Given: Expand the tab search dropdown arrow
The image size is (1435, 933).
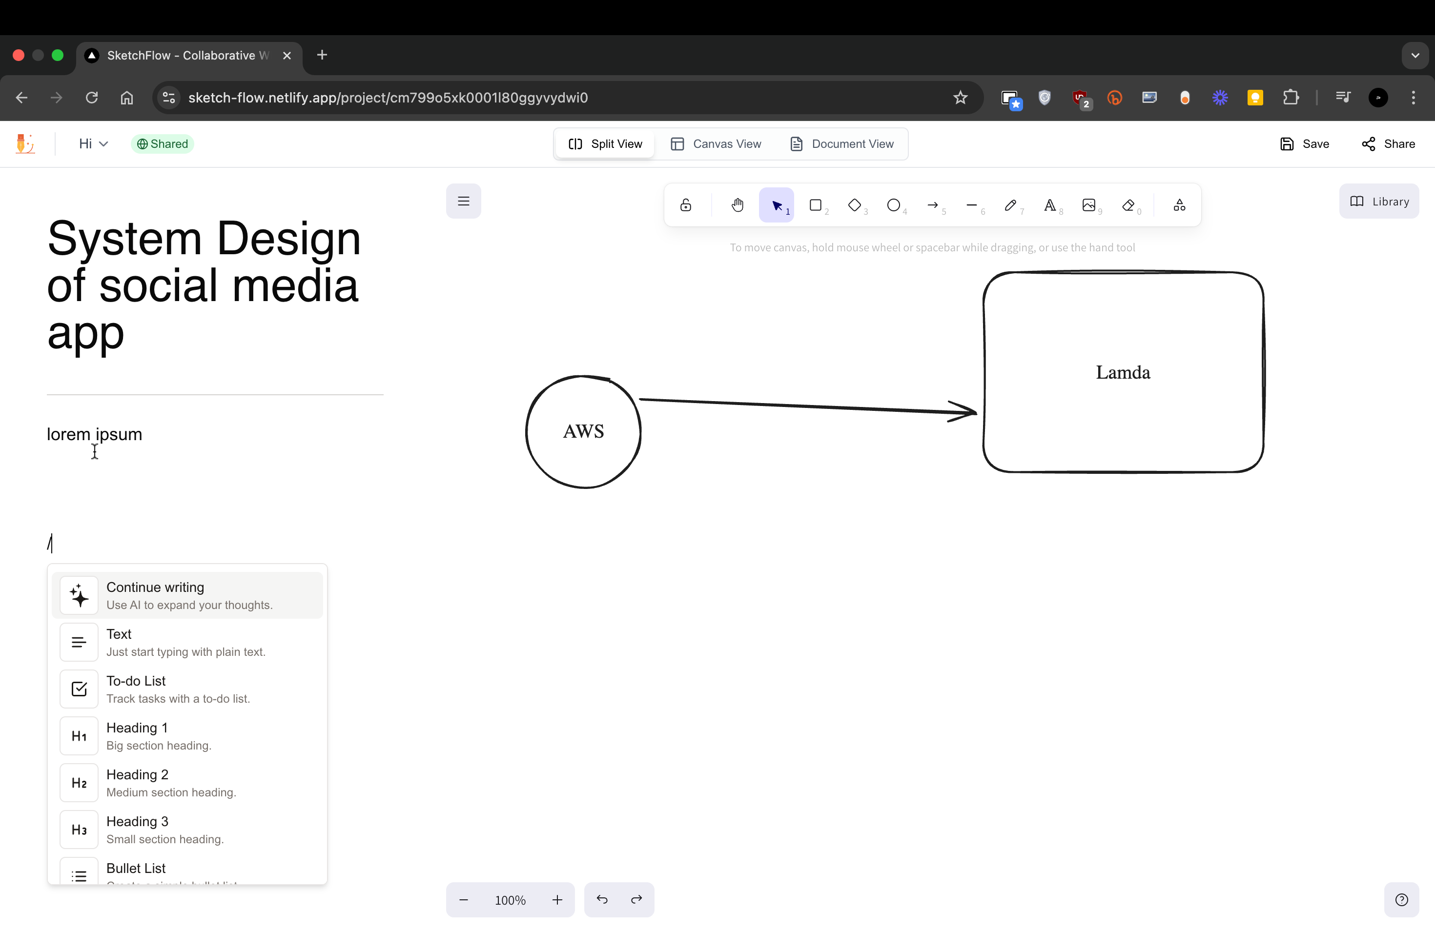Looking at the screenshot, I should pos(1415,56).
